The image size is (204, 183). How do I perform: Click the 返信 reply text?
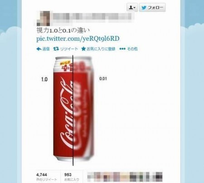pyautogui.click(x=46, y=49)
